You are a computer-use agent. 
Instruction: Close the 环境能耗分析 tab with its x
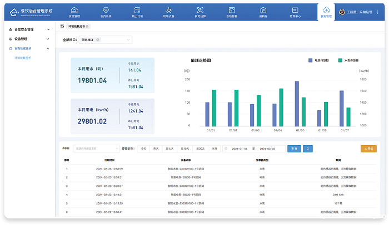click(x=88, y=26)
